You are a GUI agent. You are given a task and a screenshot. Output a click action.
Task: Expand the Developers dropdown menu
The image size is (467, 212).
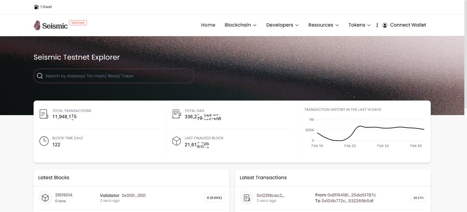point(282,25)
